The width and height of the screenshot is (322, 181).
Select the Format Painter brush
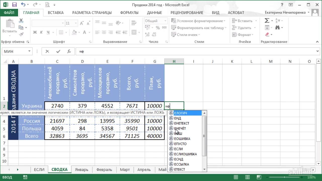click(21, 34)
